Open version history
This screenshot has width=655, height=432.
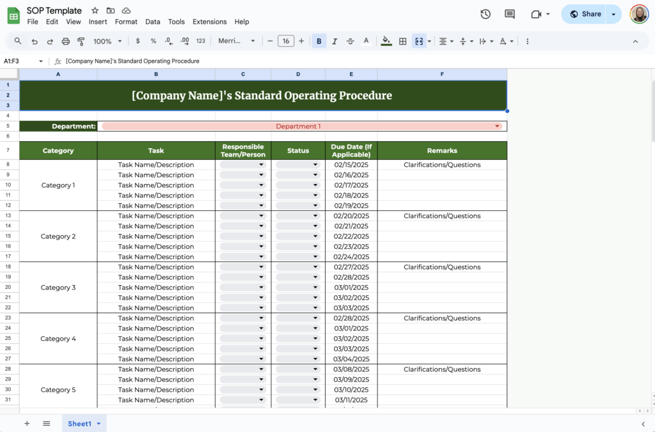tap(485, 14)
